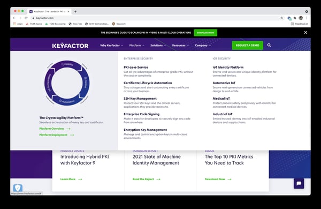The width and height of the screenshot is (321, 209).
Task: Click the browser forward arrow
Action: (x=20, y=18)
